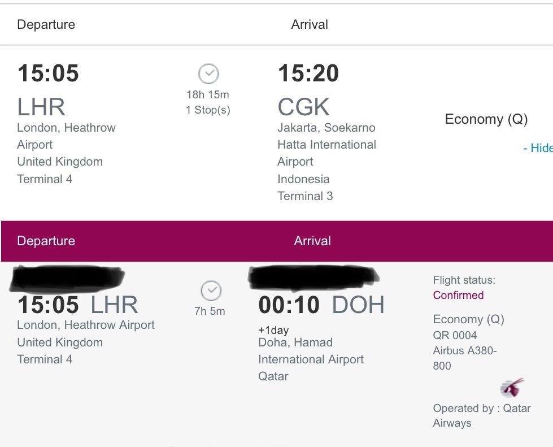Click the 15:20 arrival time
Viewport: 553px width, 447px height.
click(x=308, y=73)
